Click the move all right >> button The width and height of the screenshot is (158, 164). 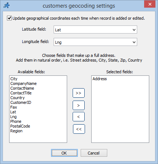78,93
